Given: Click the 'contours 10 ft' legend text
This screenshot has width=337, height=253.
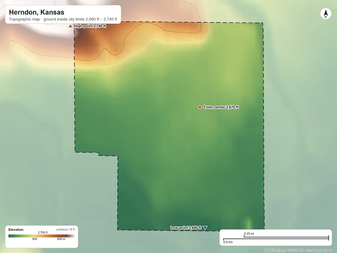Looking at the screenshot, I should click(65, 229).
